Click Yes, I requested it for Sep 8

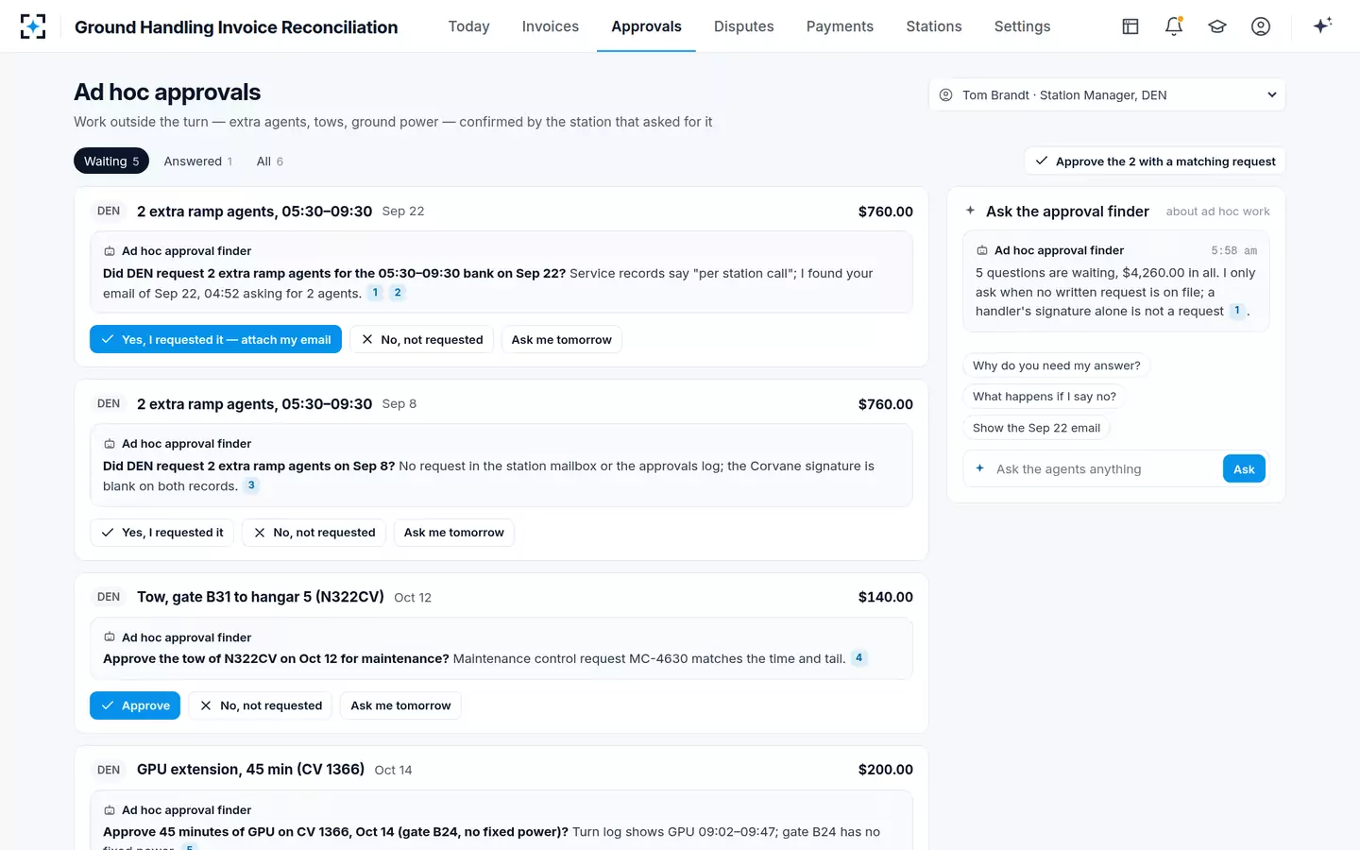[x=161, y=533]
